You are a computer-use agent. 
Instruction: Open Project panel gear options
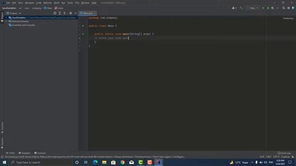tap(71, 13)
